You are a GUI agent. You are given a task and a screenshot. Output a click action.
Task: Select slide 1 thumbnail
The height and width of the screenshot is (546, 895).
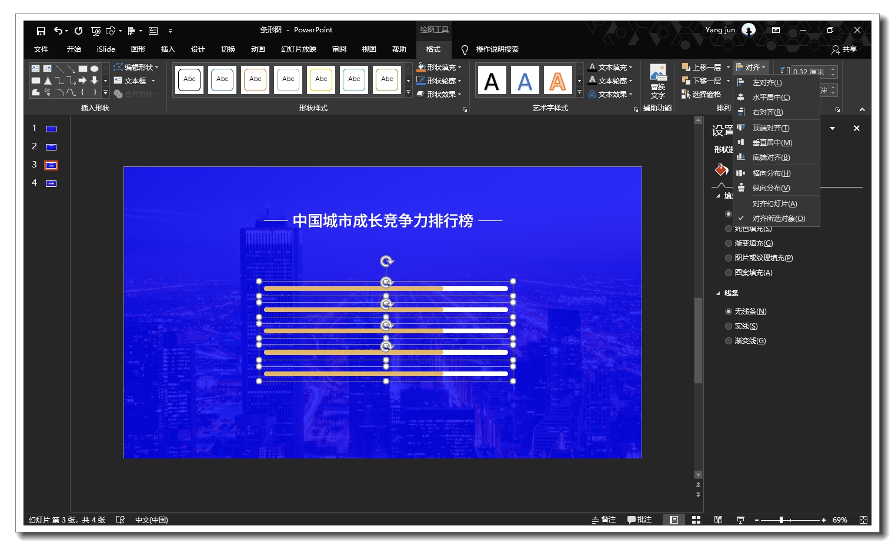[51, 129]
